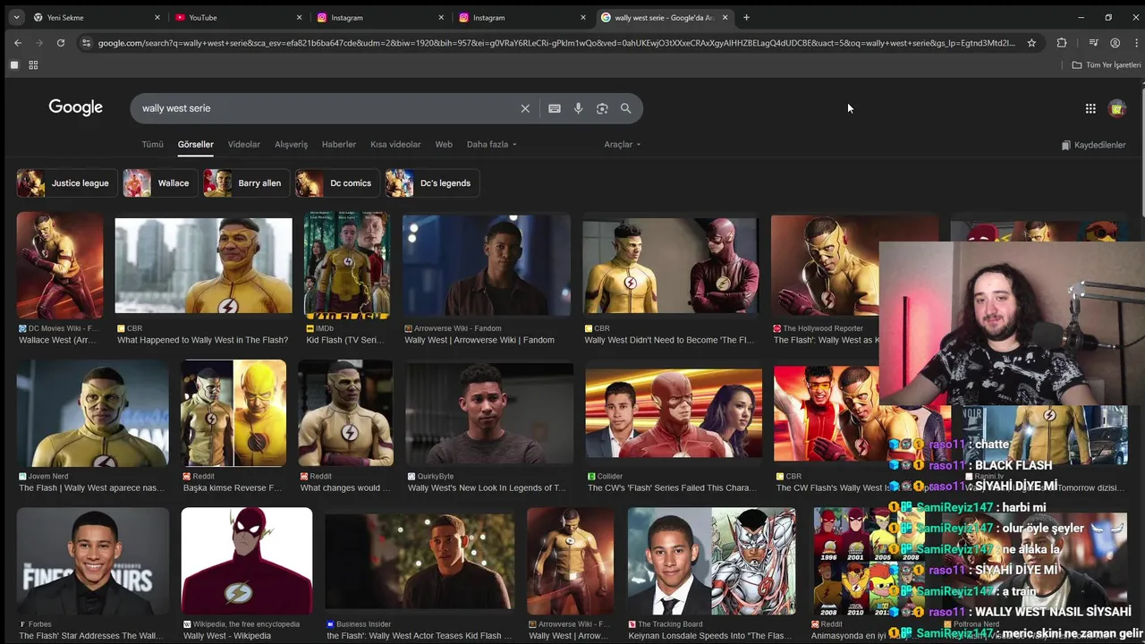
Task: Click in the wally west serie search box
Action: pos(327,108)
